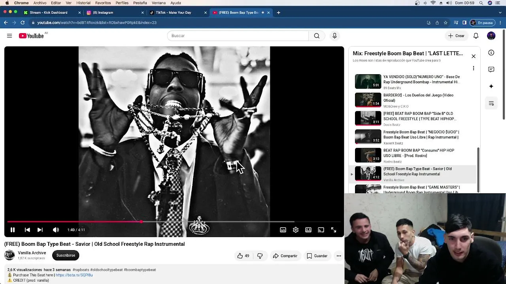The image size is (506, 284).
Task: Open the Wi-Fi status menu
Action: pyautogui.click(x=433, y=3)
